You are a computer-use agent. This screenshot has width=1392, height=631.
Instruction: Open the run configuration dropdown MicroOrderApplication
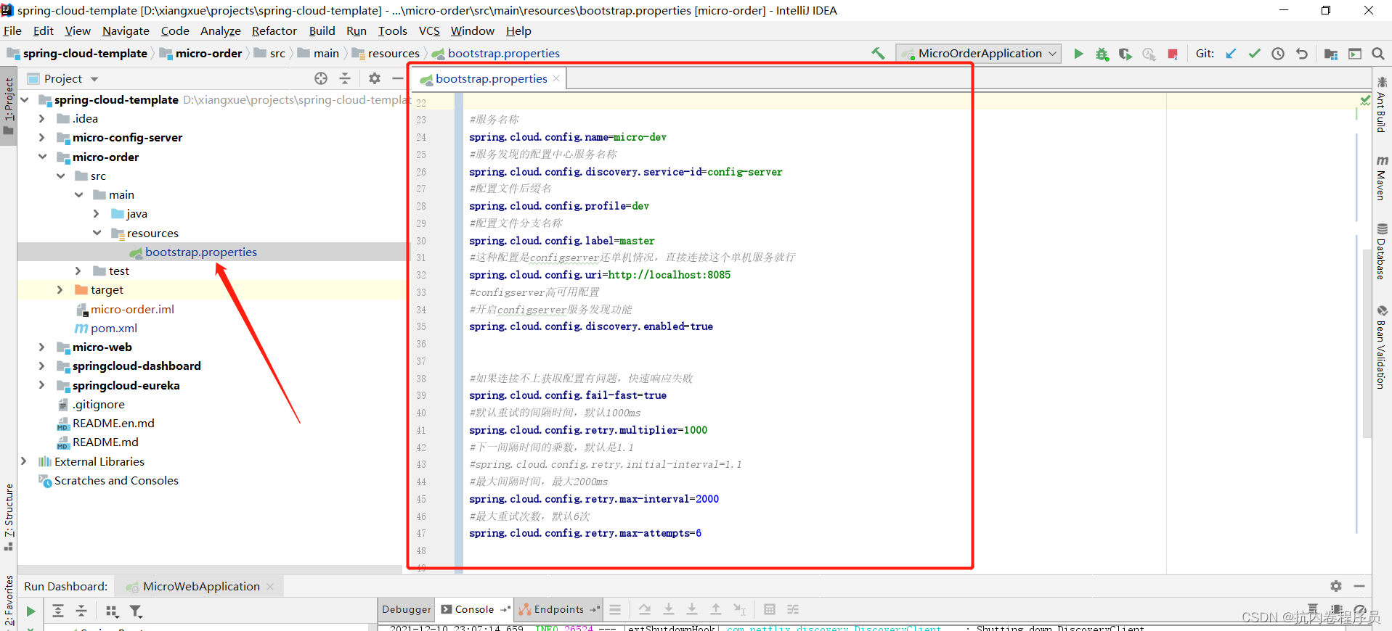point(979,54)
